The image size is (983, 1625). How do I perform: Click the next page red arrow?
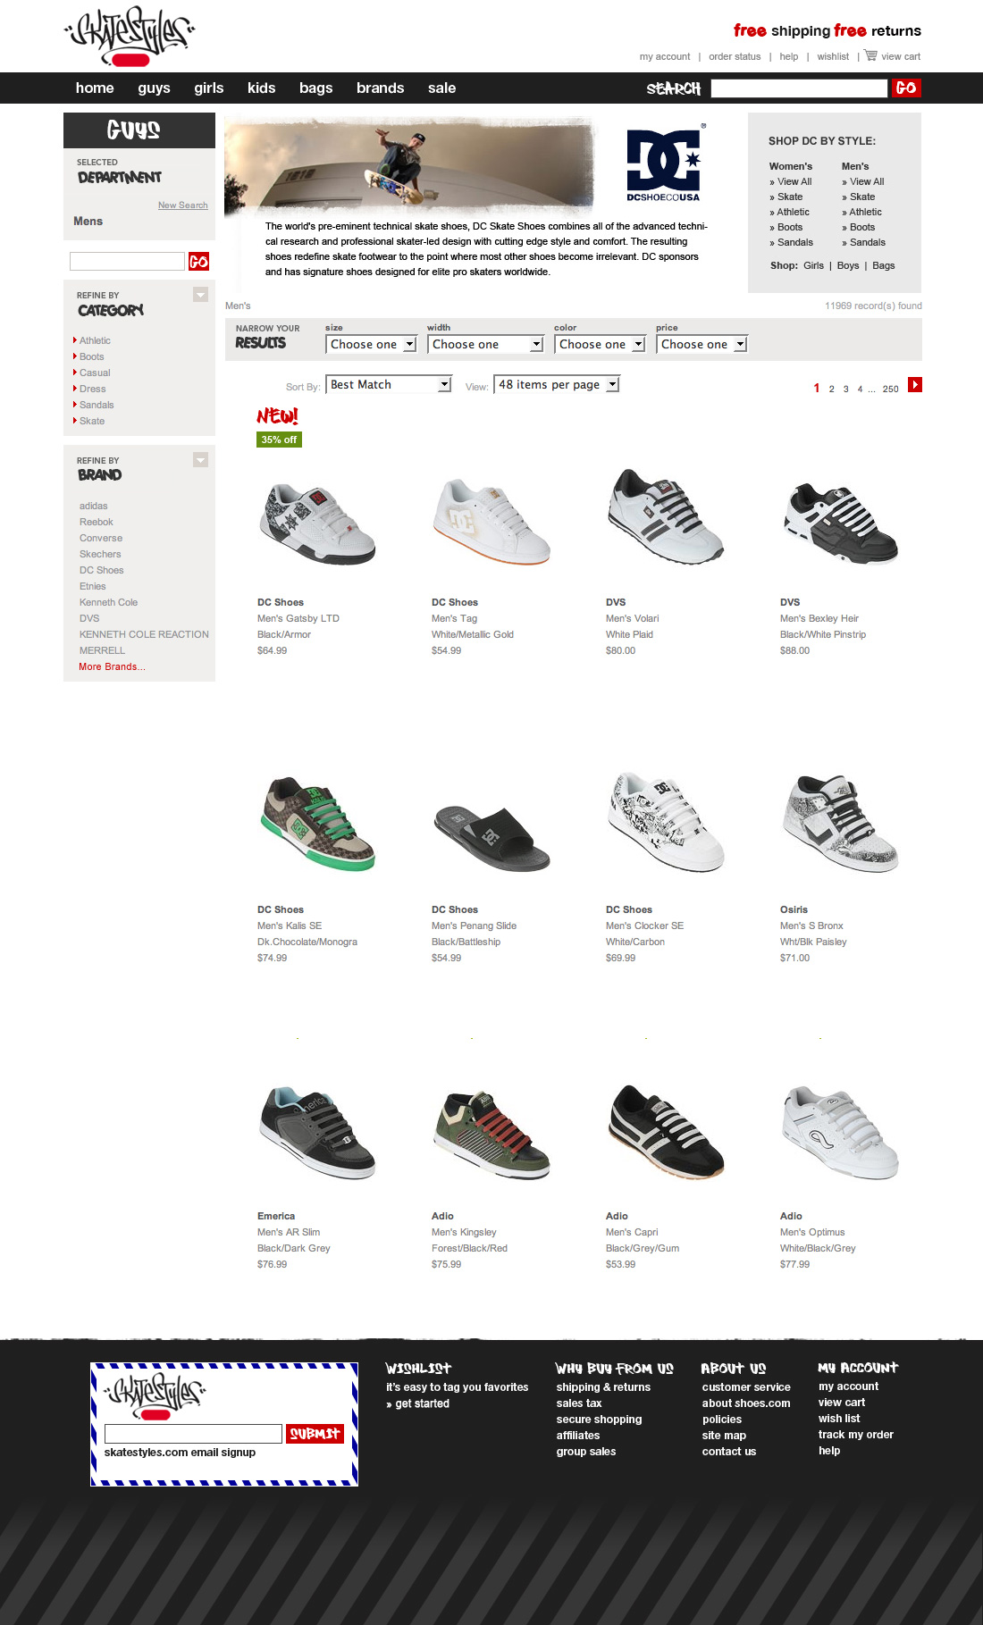[915, 385]
